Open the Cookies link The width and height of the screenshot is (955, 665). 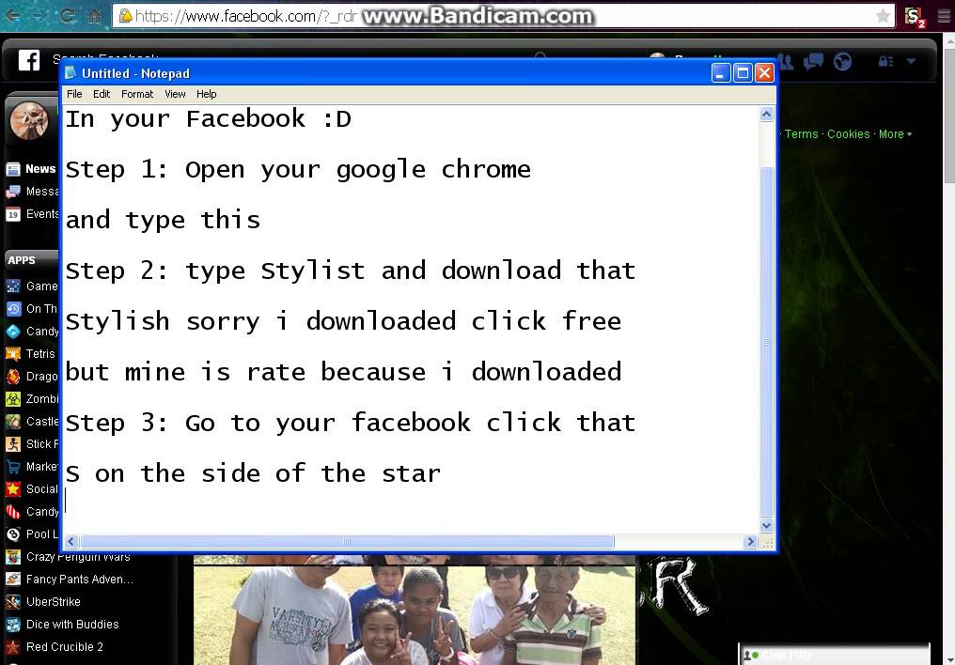pos(848,134)
